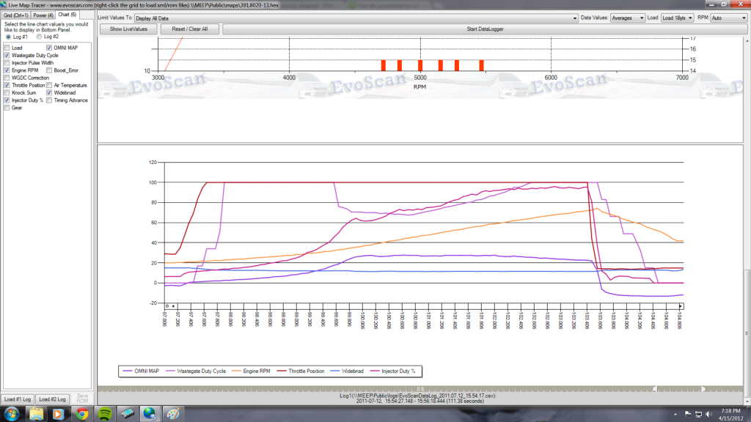Viewport: 751px width, 422px height.
Task: Open Load 1Byte dropdown
Action: 677,18
